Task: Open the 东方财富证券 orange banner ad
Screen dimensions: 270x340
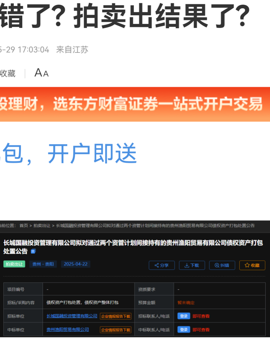Action: coord(135,104)
